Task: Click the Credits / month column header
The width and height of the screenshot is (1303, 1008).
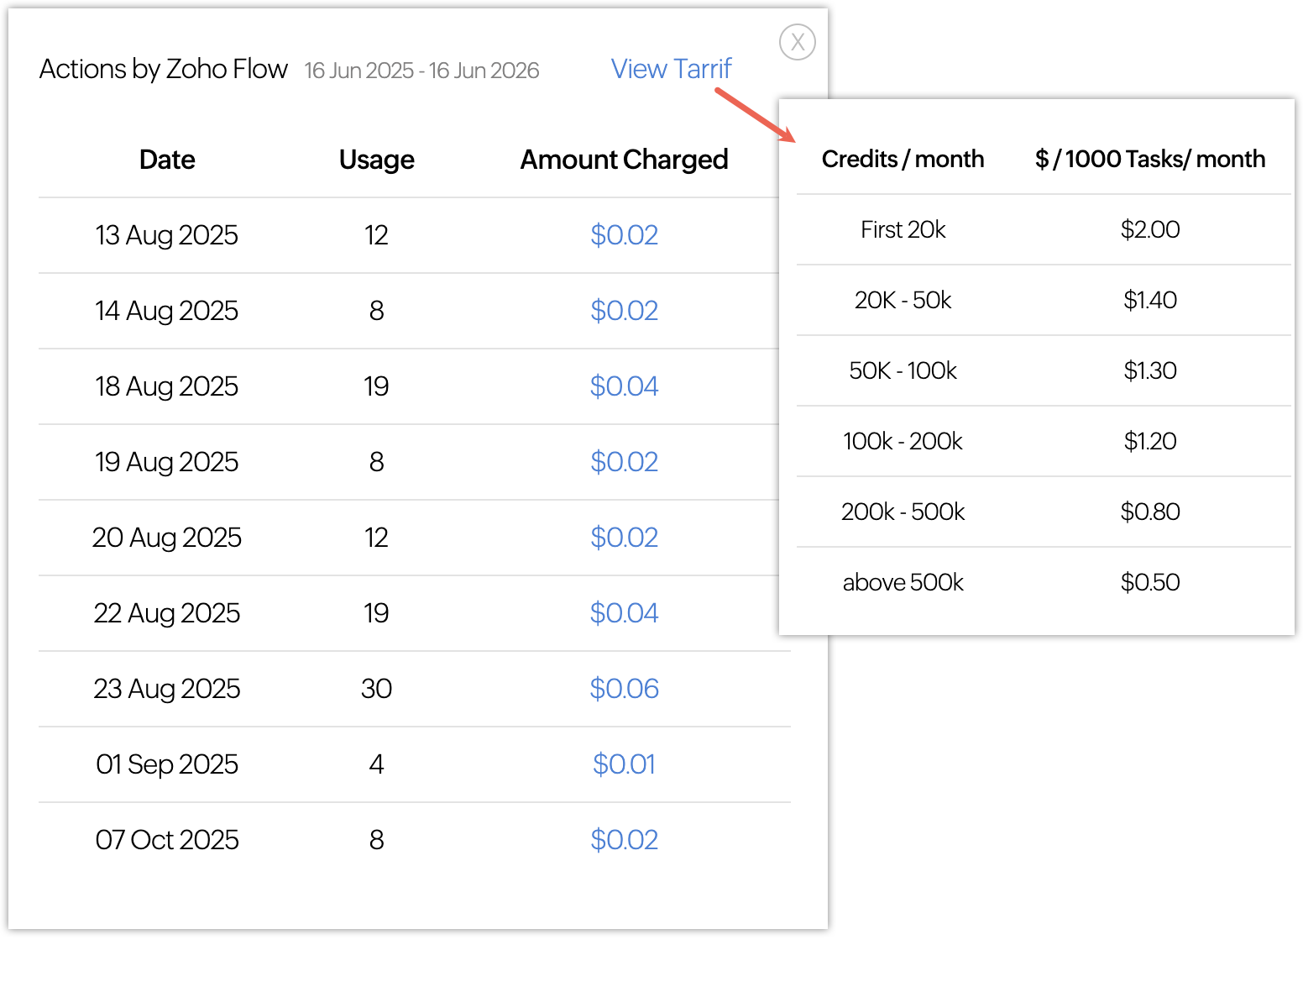Action: click(903, 159)
